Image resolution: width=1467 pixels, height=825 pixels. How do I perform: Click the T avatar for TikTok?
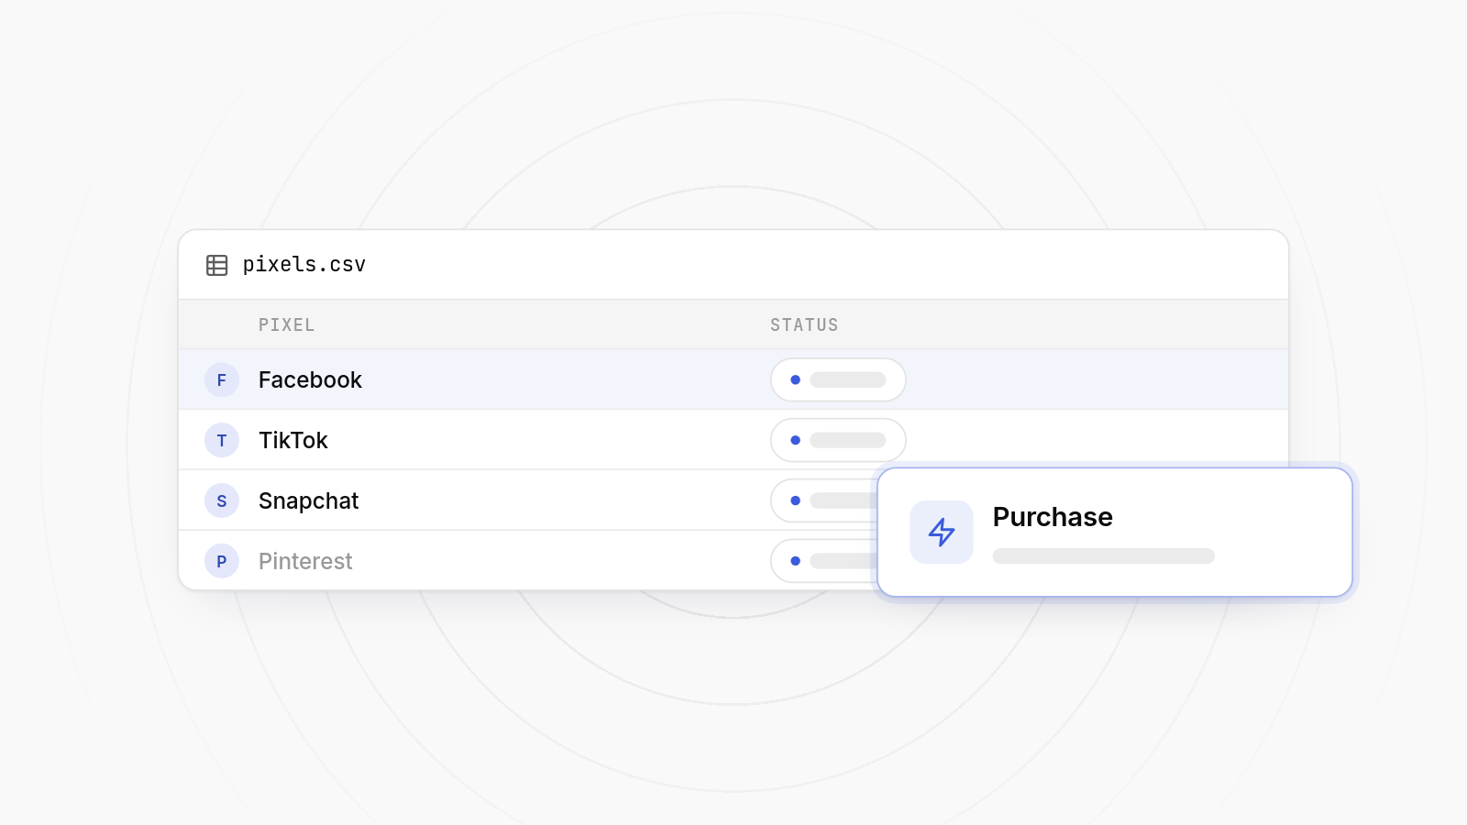pos(222,440)
